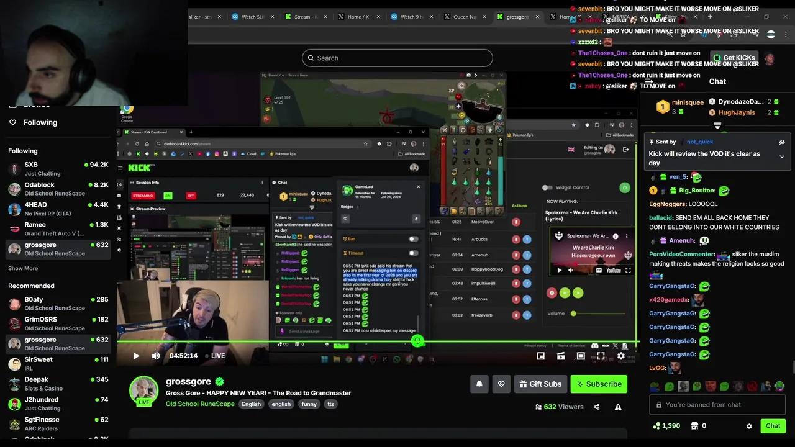
Task: Click x420gamedx's username in chat
Action: tap(669, 300)
